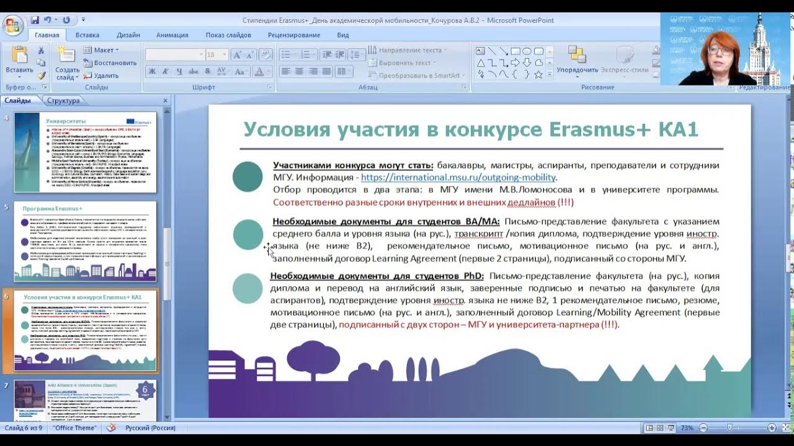794x446 pixels.
Task: Apply bulleted list formatting
Action: point(288,55)
